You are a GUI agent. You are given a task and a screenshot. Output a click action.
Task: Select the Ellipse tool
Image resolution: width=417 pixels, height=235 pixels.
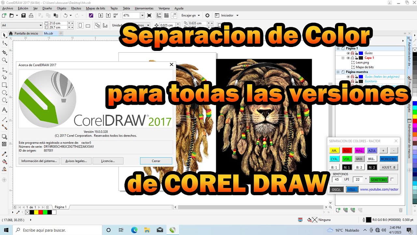4,93
